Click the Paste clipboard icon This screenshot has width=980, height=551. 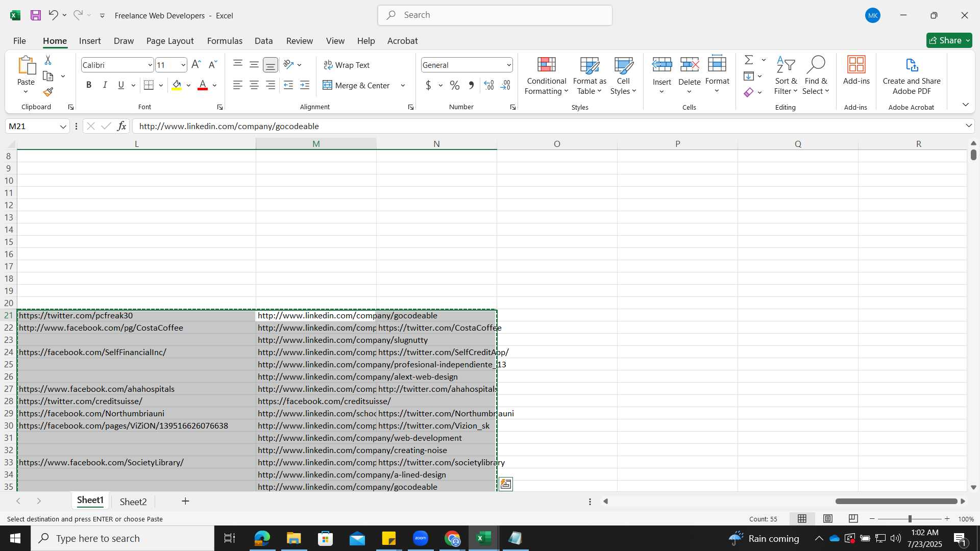coord(26,66)
